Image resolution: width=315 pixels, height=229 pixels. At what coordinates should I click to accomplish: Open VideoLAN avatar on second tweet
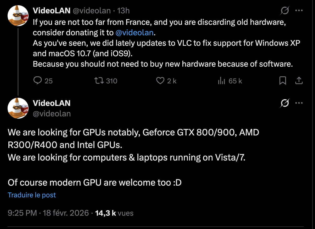[x=18, y=108]
